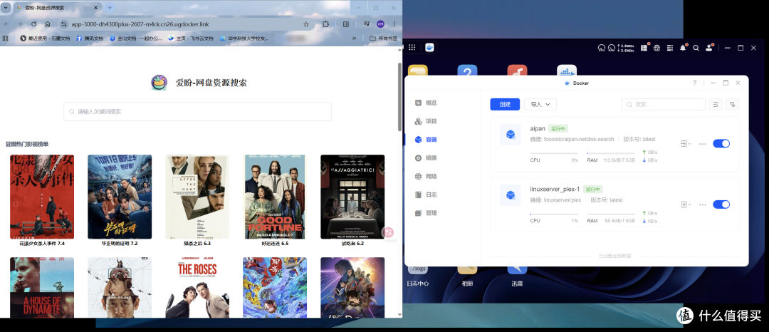Open the 主页 - 飞书云文档 bookmark
Screen dimensions: 769x332
click(191, 38)
